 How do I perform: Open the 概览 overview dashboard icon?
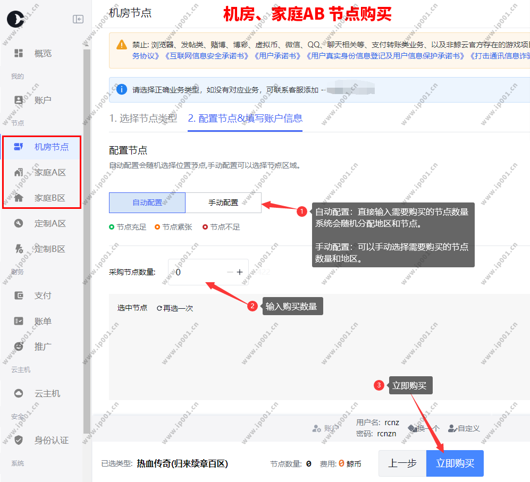[x=19, y=53]
